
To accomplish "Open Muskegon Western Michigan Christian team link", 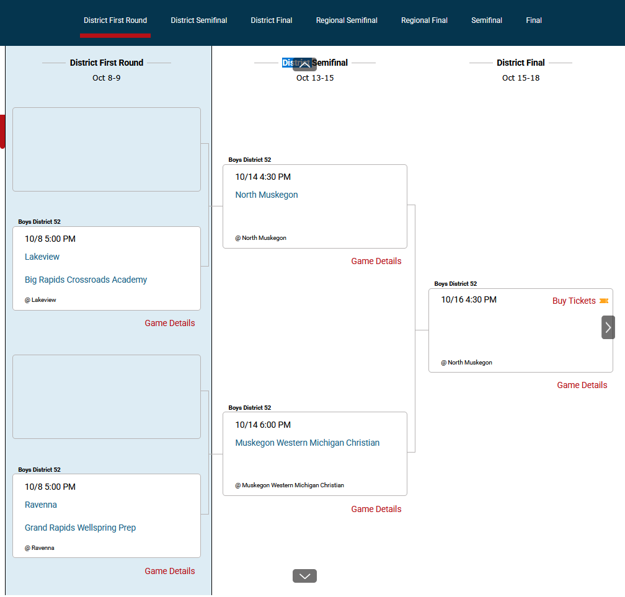I will point(308,443).
